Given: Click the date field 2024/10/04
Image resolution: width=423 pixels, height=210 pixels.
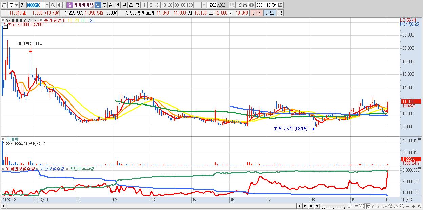Looking at the screenshot, I should pyautogui.click(x=266, y=5).
